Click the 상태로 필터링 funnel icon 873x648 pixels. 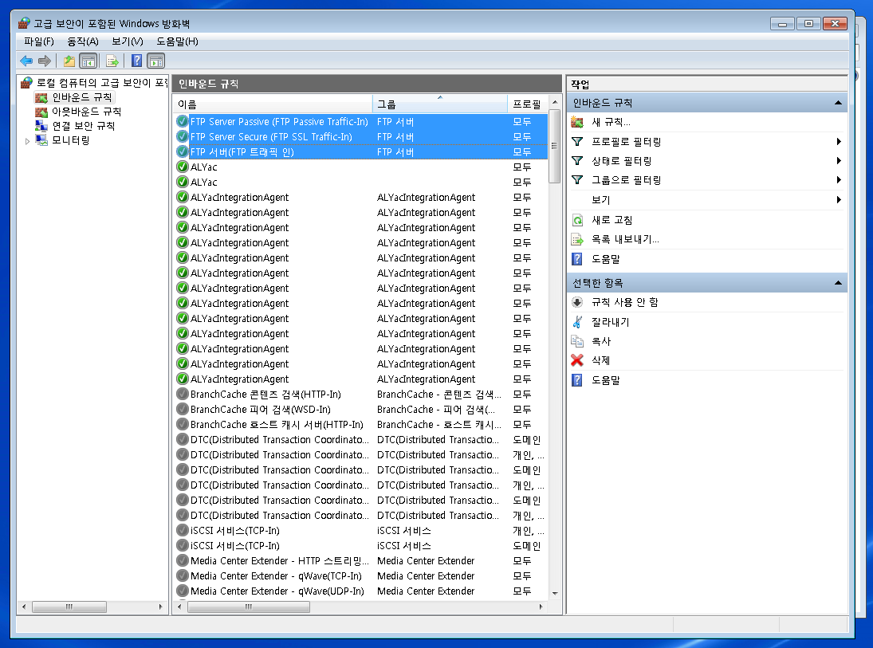coord(577,160)
